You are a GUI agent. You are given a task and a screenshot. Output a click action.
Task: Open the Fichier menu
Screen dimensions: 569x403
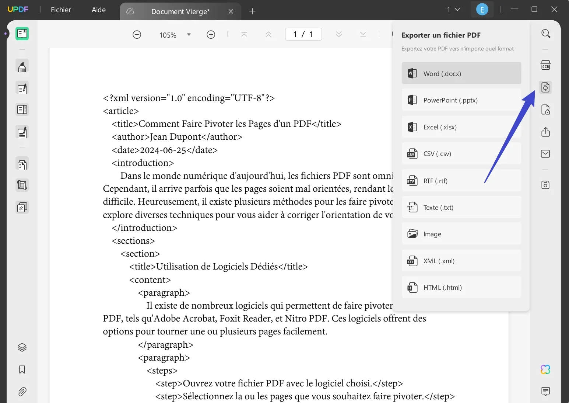click(x=61, y=10)
